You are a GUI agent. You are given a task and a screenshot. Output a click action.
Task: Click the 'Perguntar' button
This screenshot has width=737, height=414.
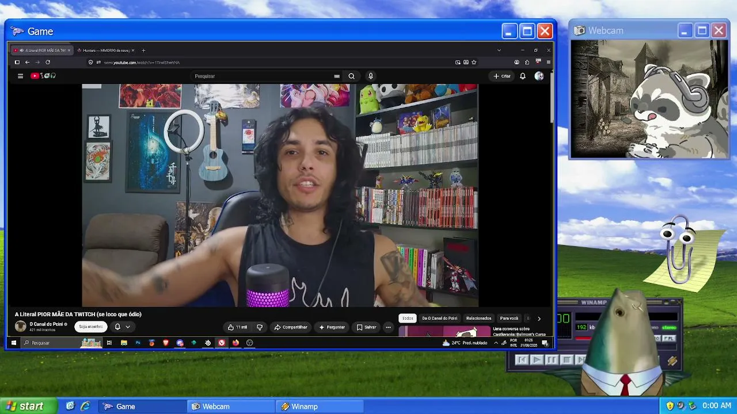[x=332, y=327]
